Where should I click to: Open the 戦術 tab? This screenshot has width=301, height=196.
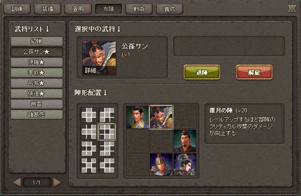point(139,9)
